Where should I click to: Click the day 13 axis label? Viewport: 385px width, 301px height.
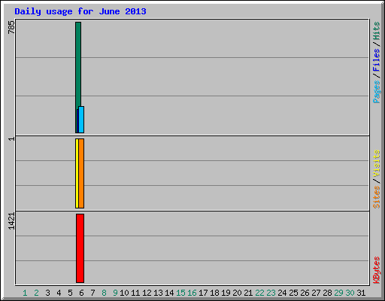pyautogui.click(x=158, y=293)
